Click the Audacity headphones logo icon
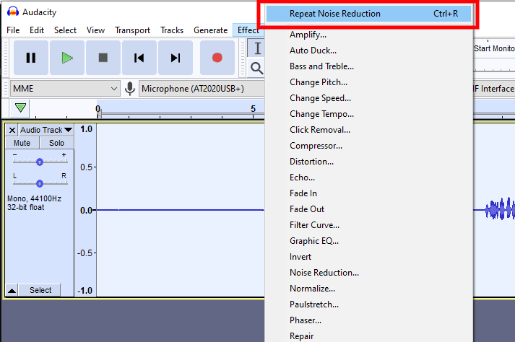 pos(13,12)
